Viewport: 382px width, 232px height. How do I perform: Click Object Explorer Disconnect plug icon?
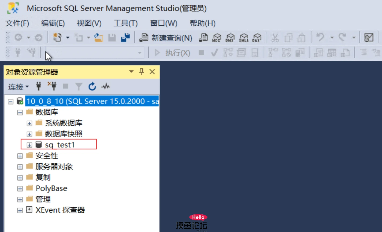click(52, 86)
